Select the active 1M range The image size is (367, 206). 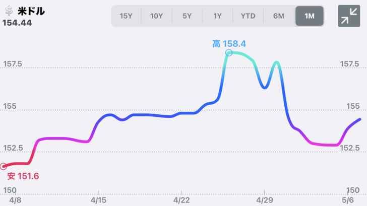310,16
